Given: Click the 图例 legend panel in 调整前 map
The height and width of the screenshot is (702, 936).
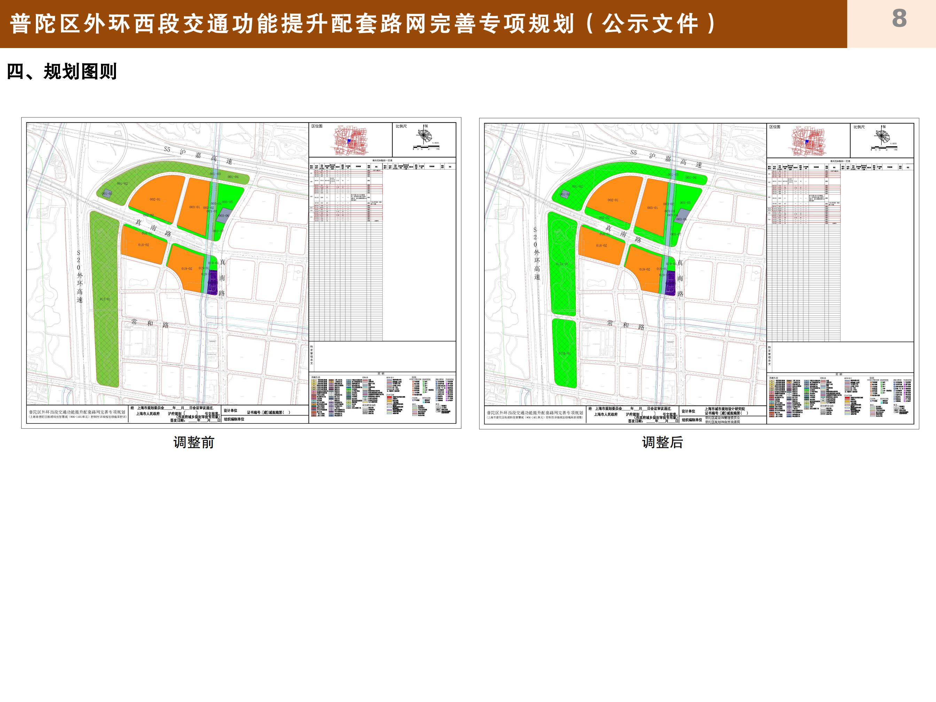Looking at the screenshot, I should point(382,397).
